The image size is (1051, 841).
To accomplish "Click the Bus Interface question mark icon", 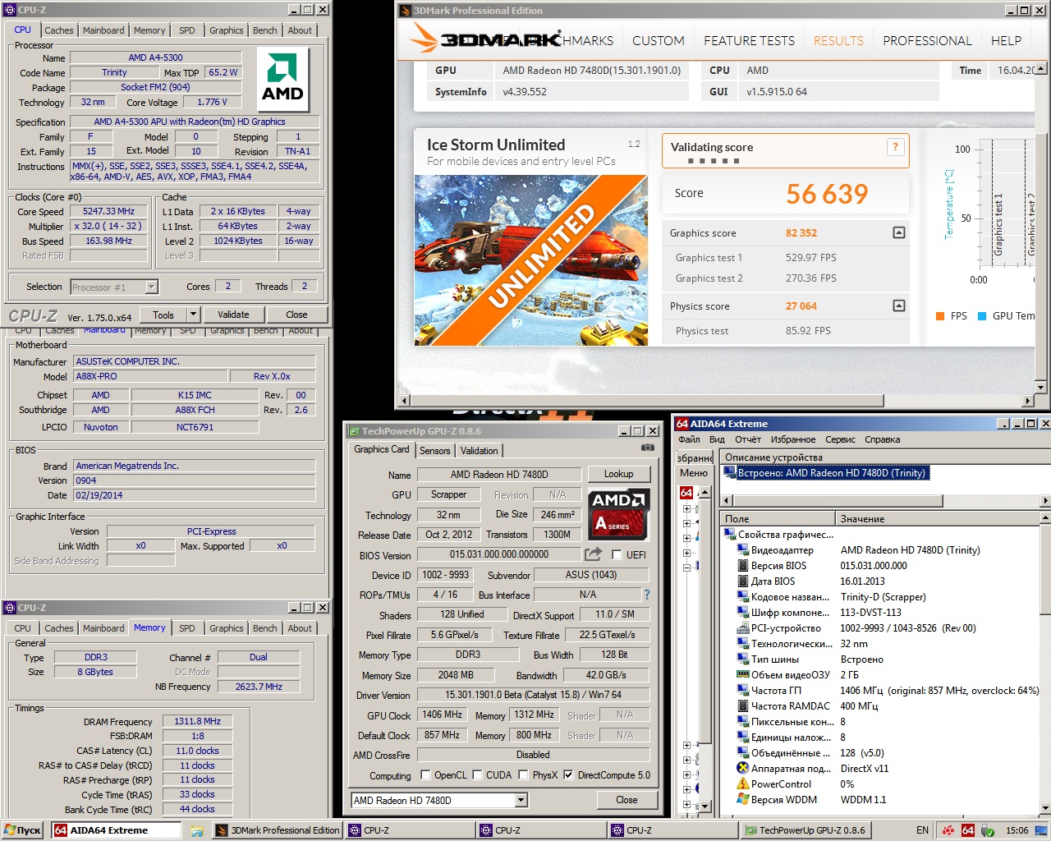I will (646, 595).
